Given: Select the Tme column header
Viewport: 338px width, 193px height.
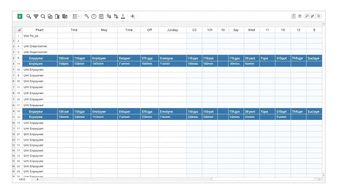Looking at the screenshot, I should pos(74,30).
